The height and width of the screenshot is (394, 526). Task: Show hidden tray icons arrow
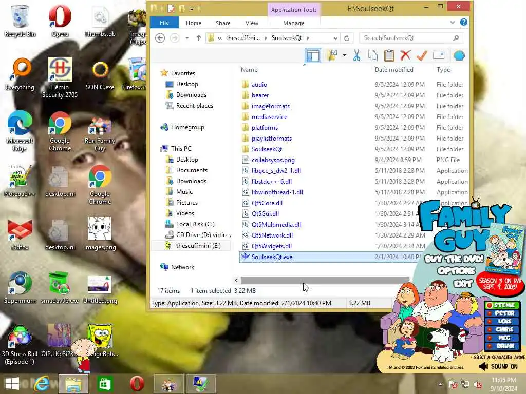click(x=440, y=384)
